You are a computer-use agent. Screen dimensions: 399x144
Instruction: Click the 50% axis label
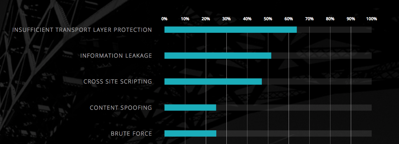point(268,19)
